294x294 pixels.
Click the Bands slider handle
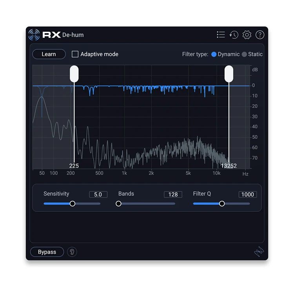118,203
